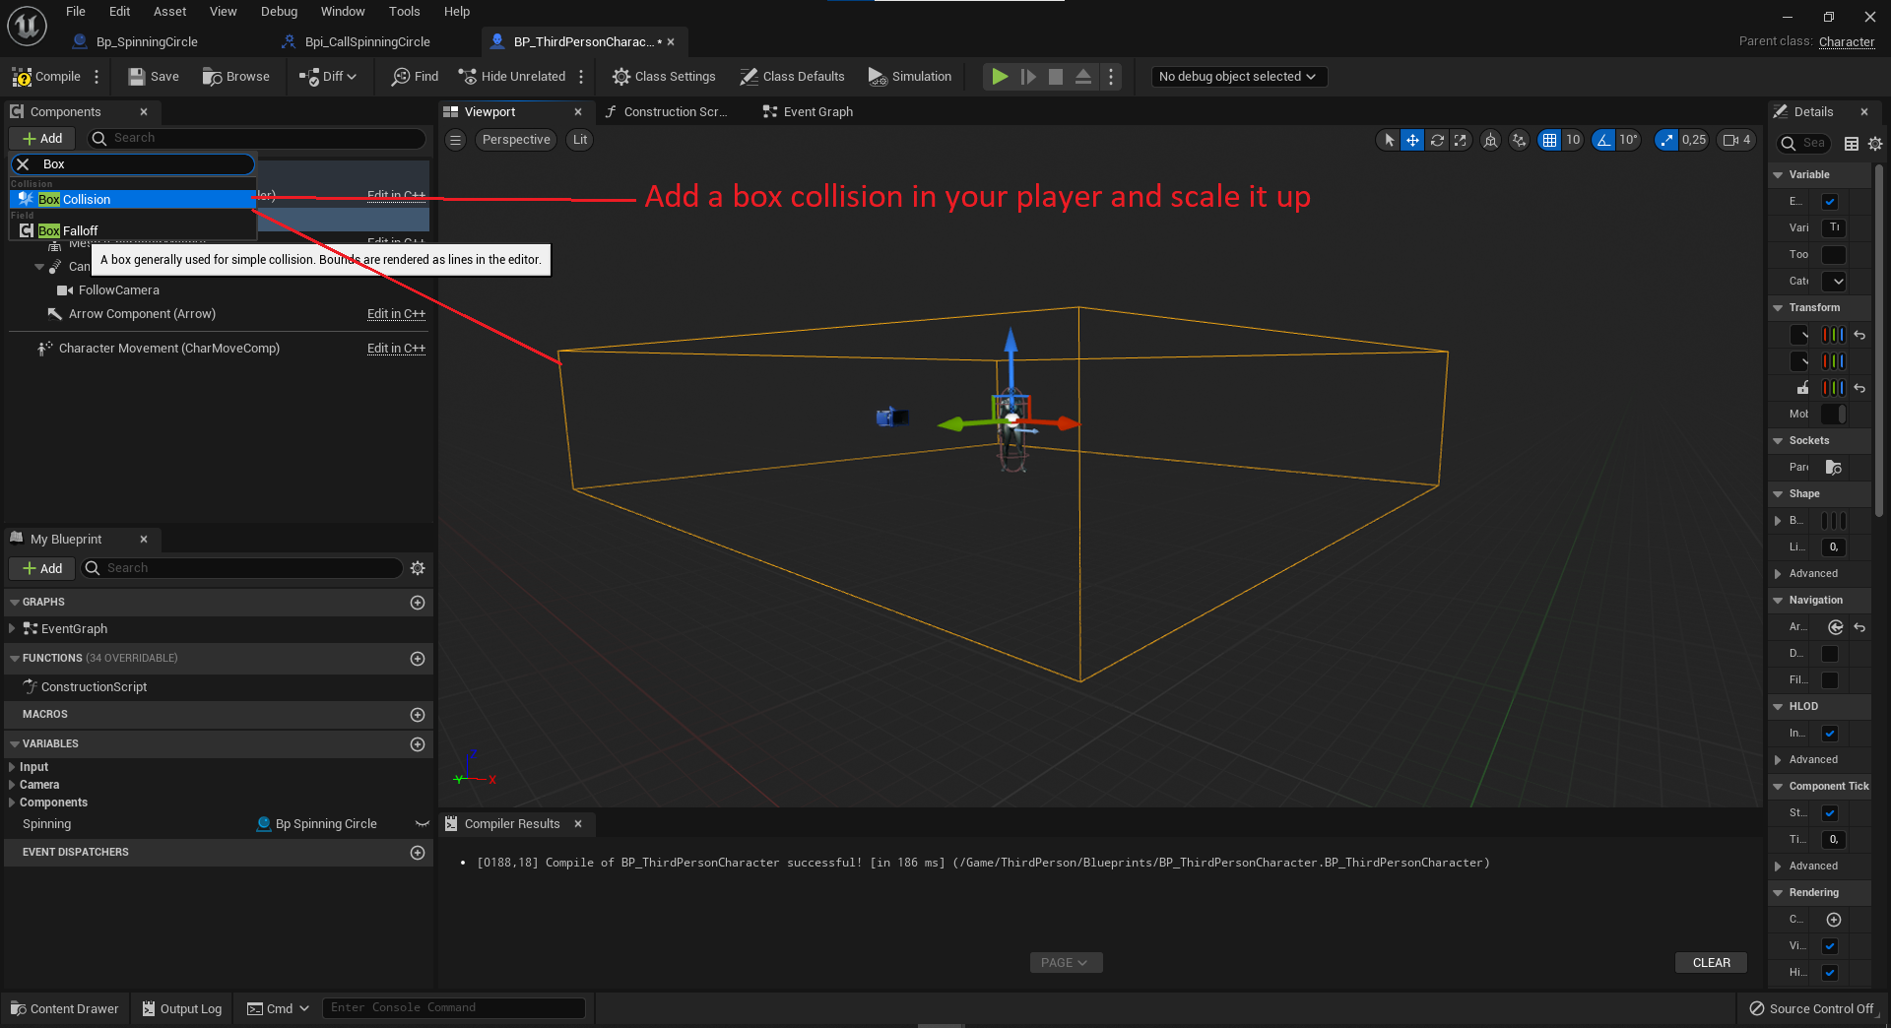Collapse the Transform section
The width and height of the screenshot is (1891, 1028).
[x=1778, y=308]
